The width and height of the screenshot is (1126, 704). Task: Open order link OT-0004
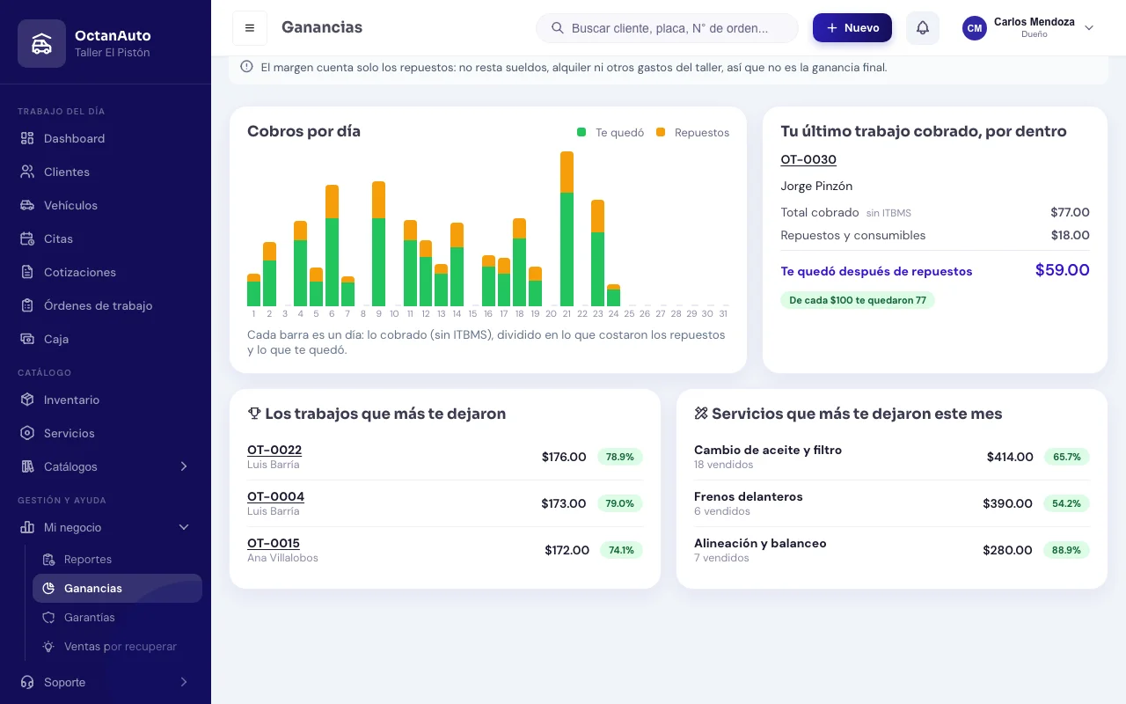point(275,496)
